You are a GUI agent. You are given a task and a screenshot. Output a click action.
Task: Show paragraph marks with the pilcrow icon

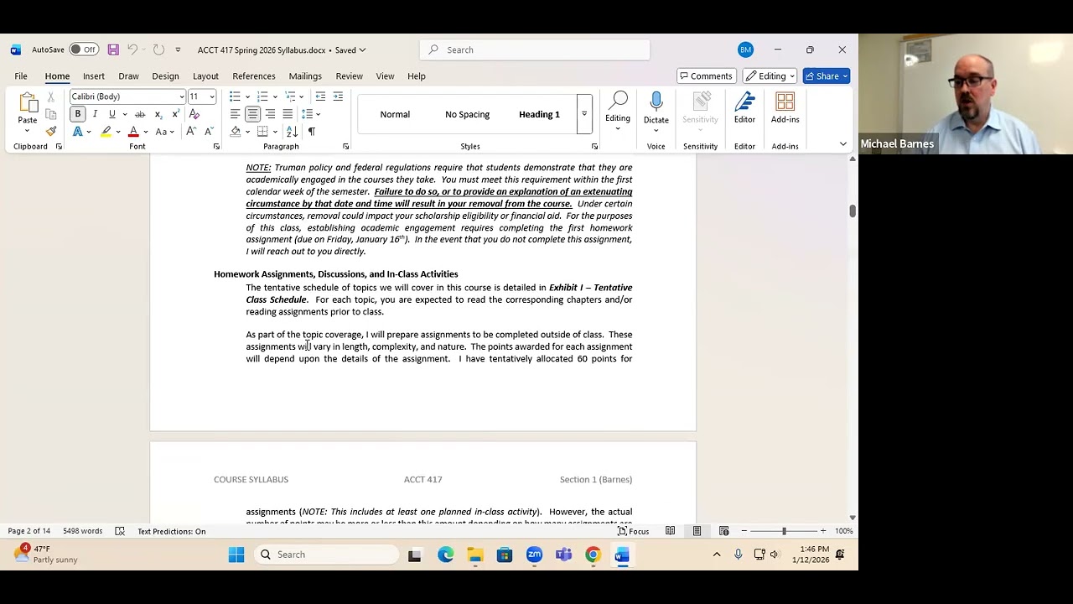[x=312, y=132]
